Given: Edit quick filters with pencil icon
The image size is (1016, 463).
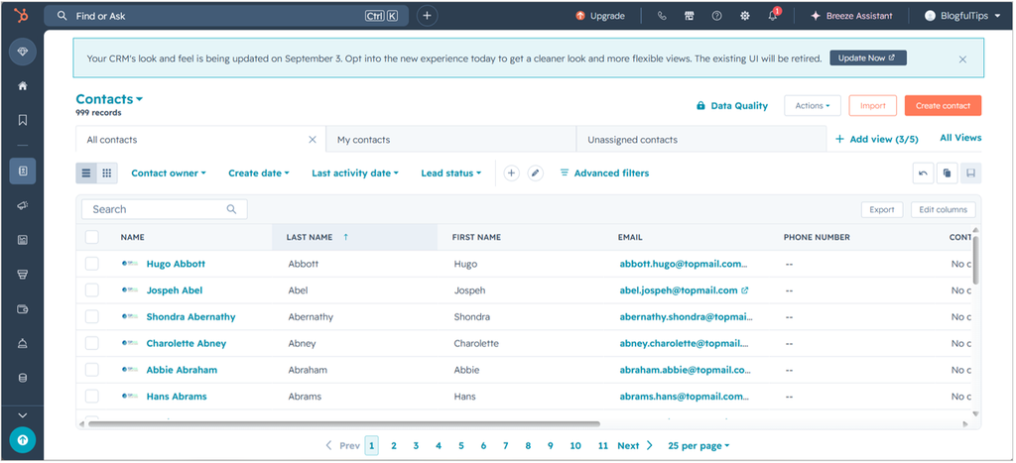Looking at the screenshot, I should [535, 173].
